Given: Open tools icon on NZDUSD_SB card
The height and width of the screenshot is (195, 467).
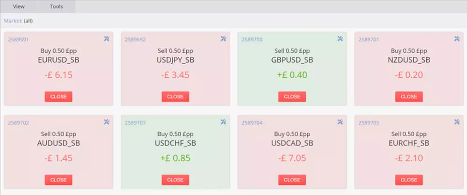Looking at the screenshot, I should [x=457, y=39].
